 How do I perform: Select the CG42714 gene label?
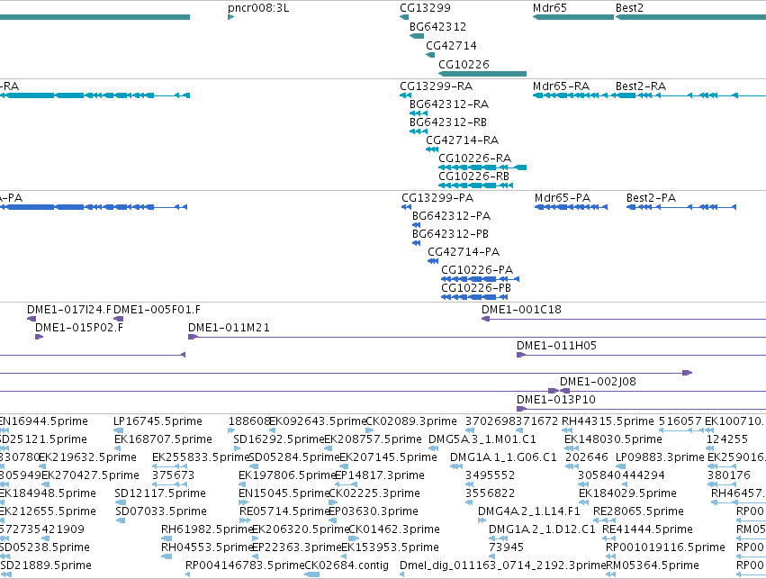click(451, 45)
